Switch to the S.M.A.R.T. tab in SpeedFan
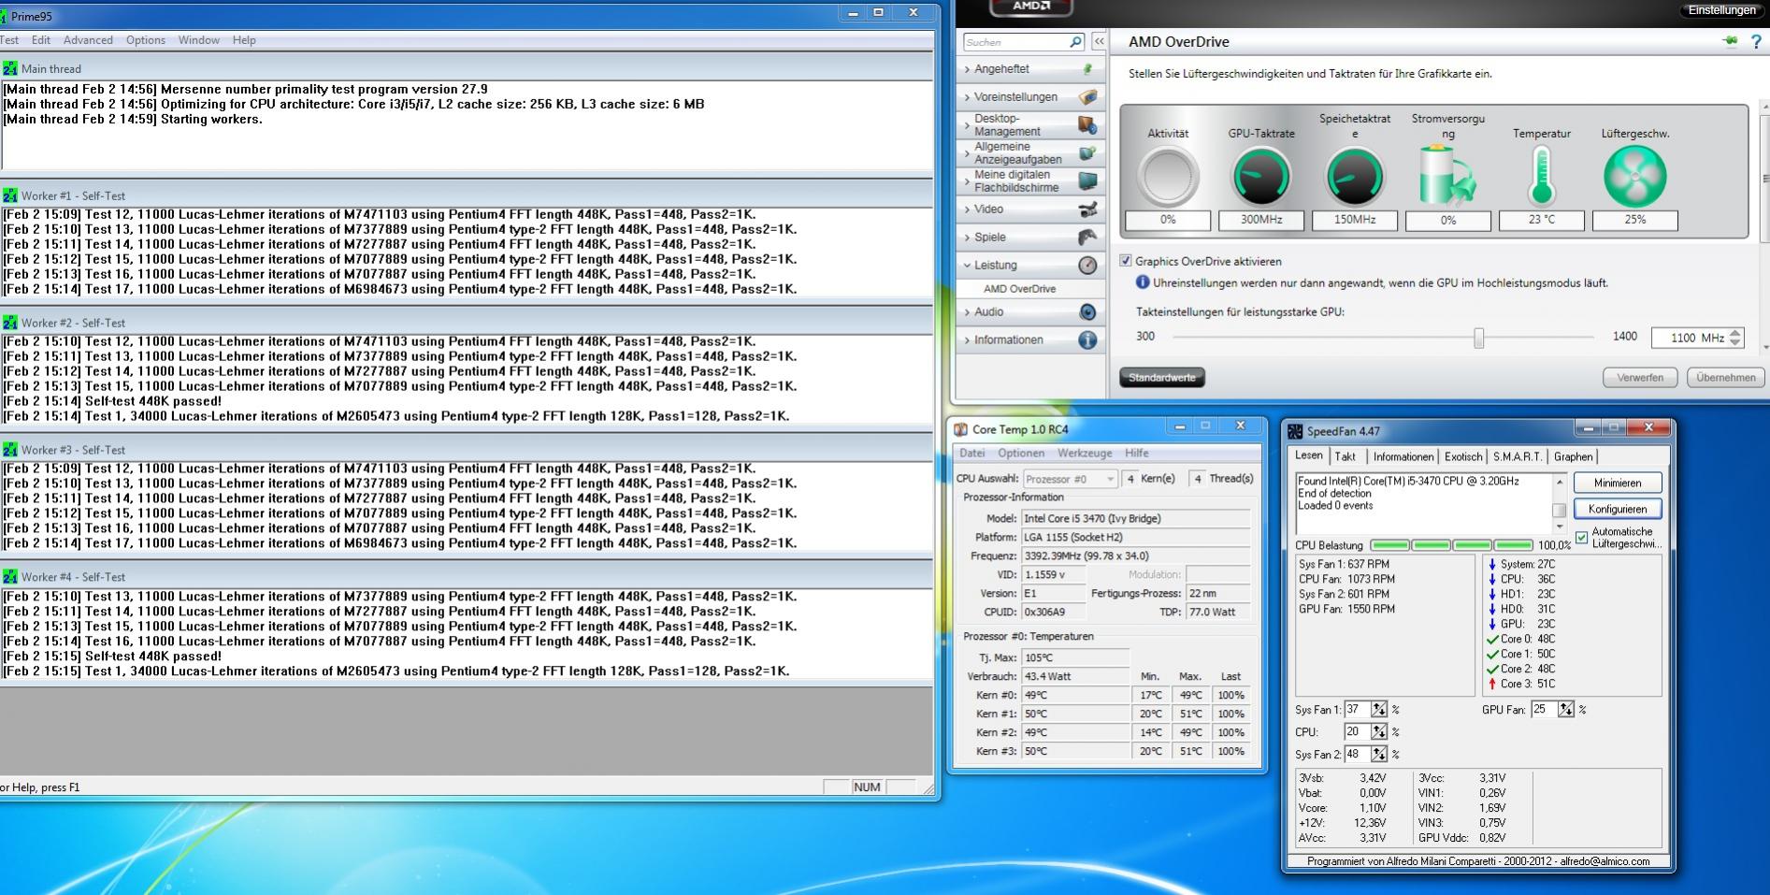The width and height of the screenshot is (1770, 895). 1518,456
